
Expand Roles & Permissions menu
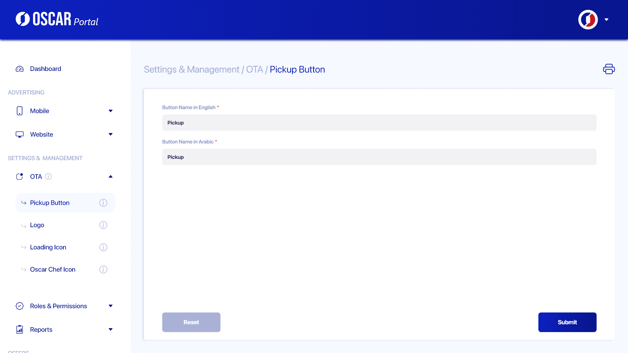click(x=111, y=306)
